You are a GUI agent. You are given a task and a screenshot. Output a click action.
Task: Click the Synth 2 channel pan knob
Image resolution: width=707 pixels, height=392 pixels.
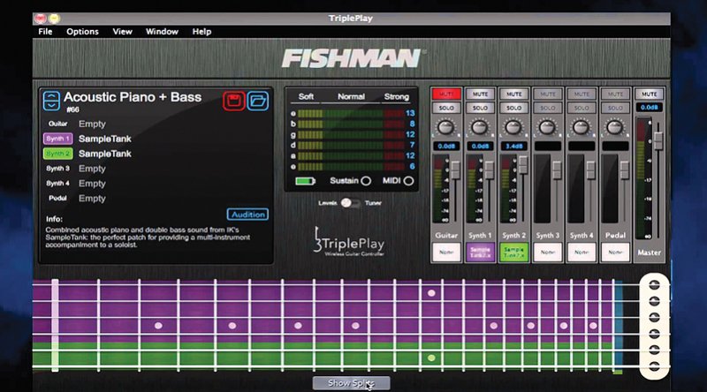pyautogui.click(x=513, y=126)
